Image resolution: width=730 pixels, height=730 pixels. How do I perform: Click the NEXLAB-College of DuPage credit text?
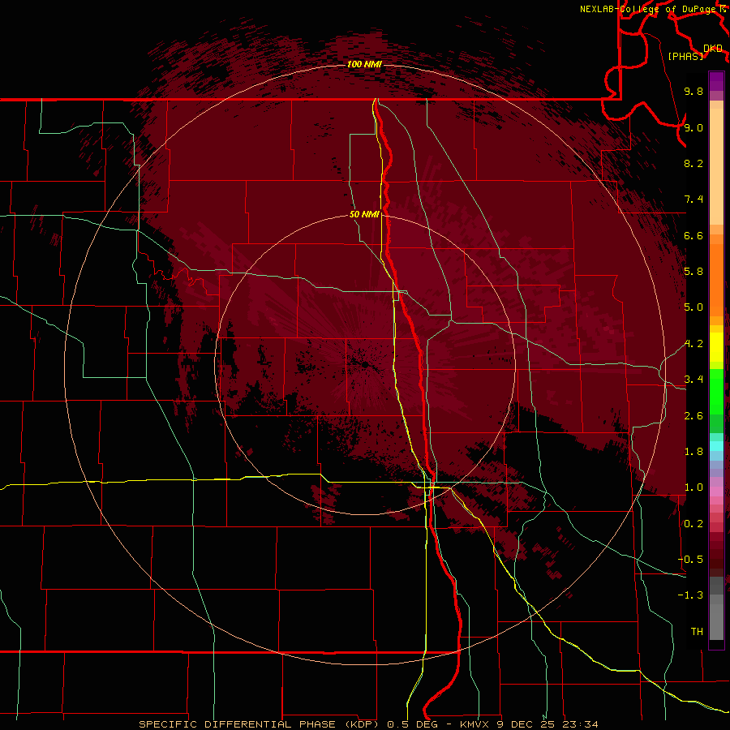(648, 9)
